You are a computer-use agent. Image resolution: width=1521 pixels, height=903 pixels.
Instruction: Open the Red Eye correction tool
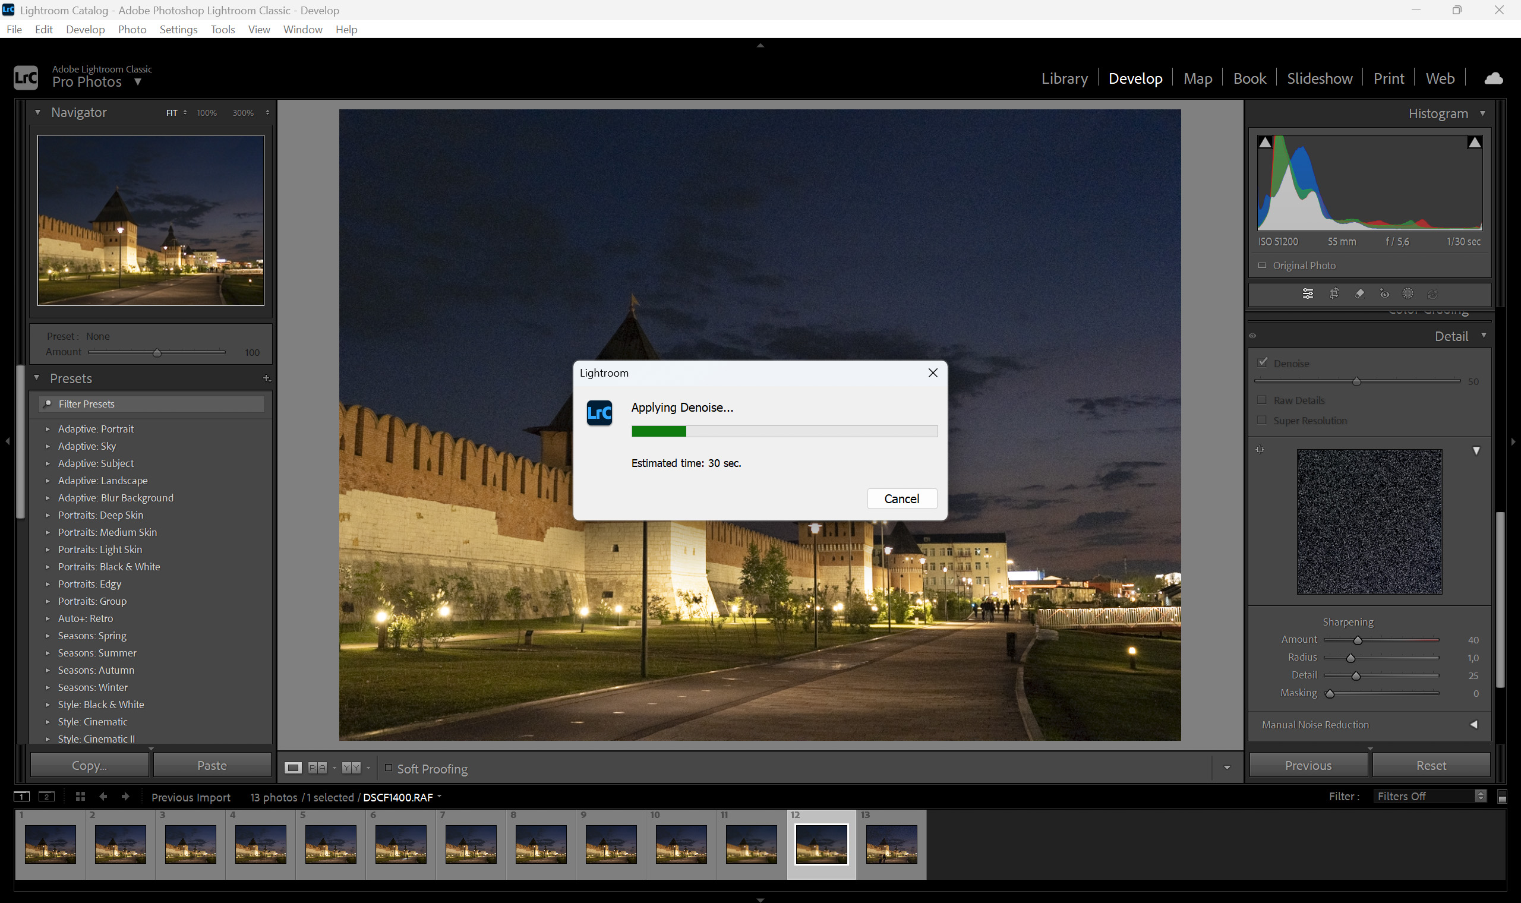click(1384, 294)
